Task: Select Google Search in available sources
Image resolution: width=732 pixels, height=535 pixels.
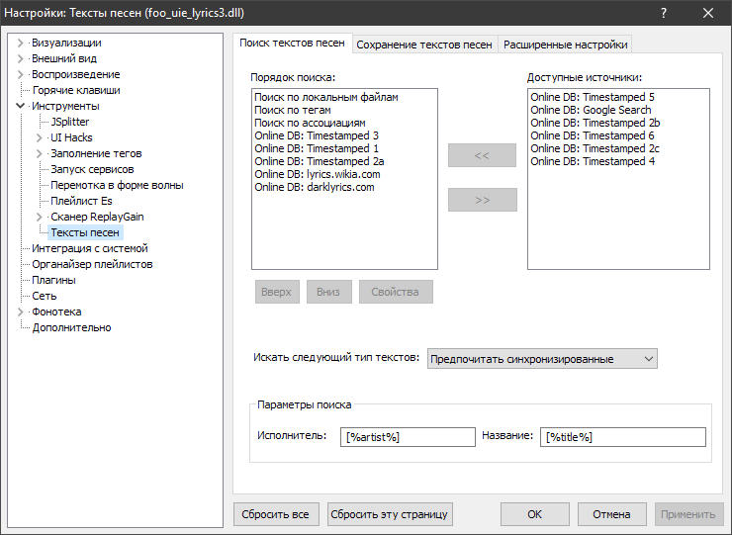Action: (591, 110)
